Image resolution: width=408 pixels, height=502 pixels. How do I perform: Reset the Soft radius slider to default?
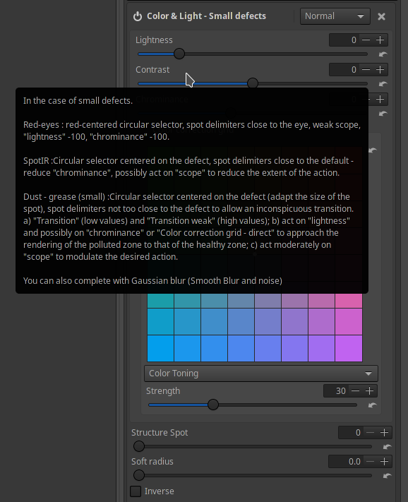pos(388,476)
